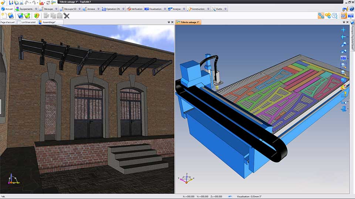Toggle the chain link mode button
Viewport: 355px width, 199px height.
321,15
